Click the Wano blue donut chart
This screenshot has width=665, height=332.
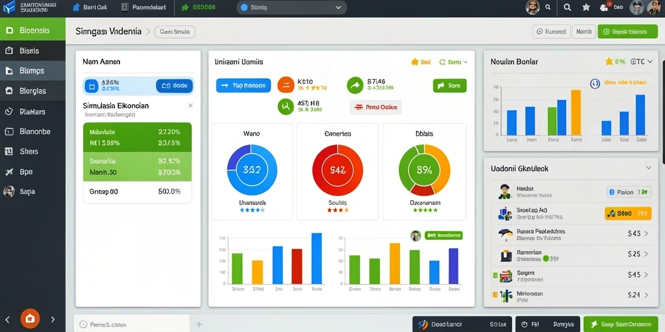point(252,170)
